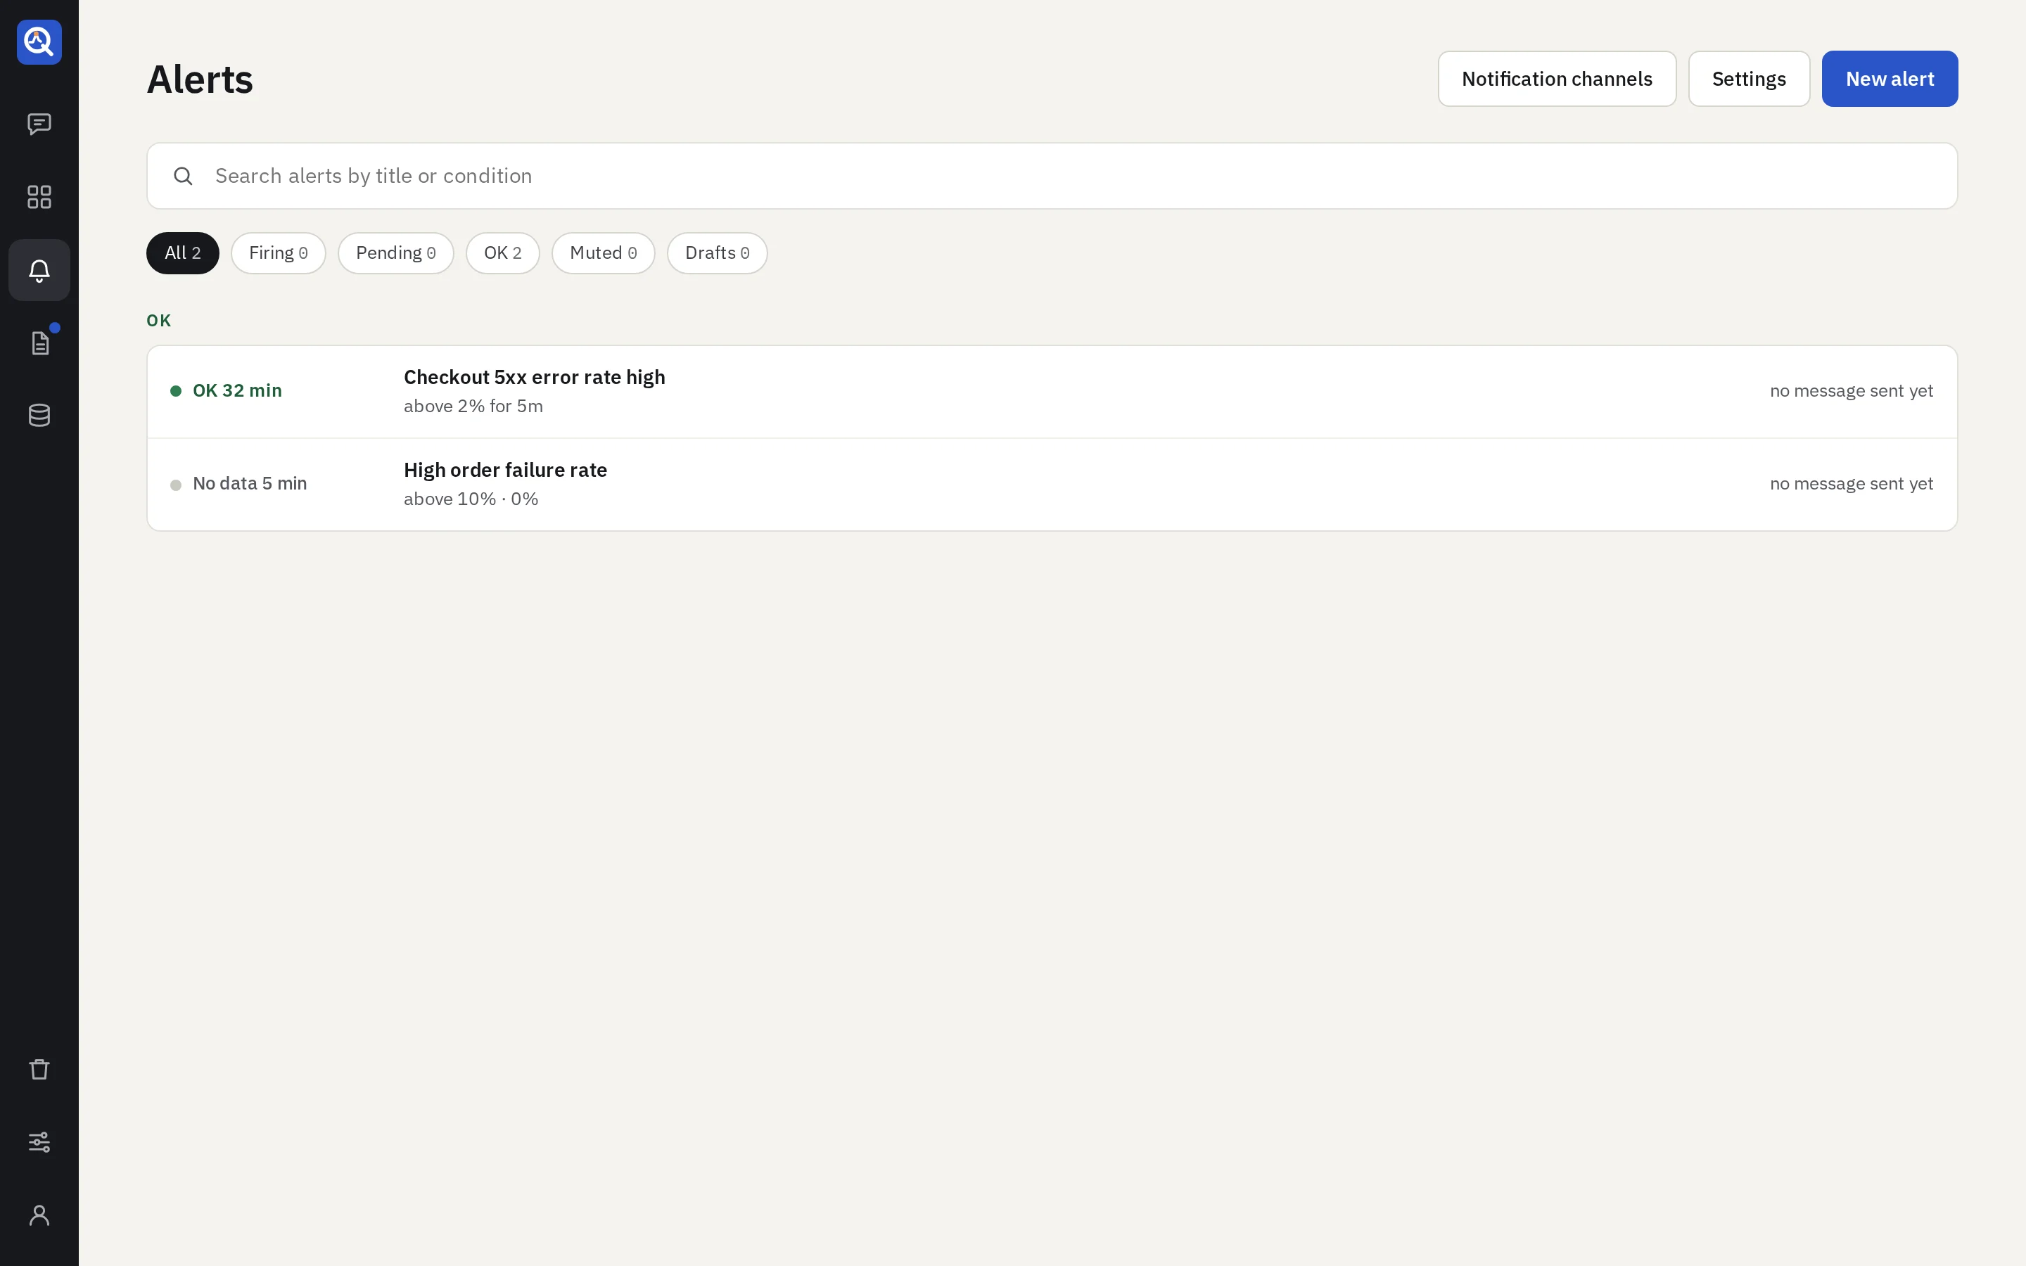Click 'above 2% for 5m' condition text
This screenshot has width=2026, height=1266.
point(473,406)
